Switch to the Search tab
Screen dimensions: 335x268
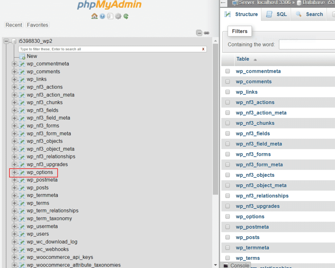[x=309, y=14]
